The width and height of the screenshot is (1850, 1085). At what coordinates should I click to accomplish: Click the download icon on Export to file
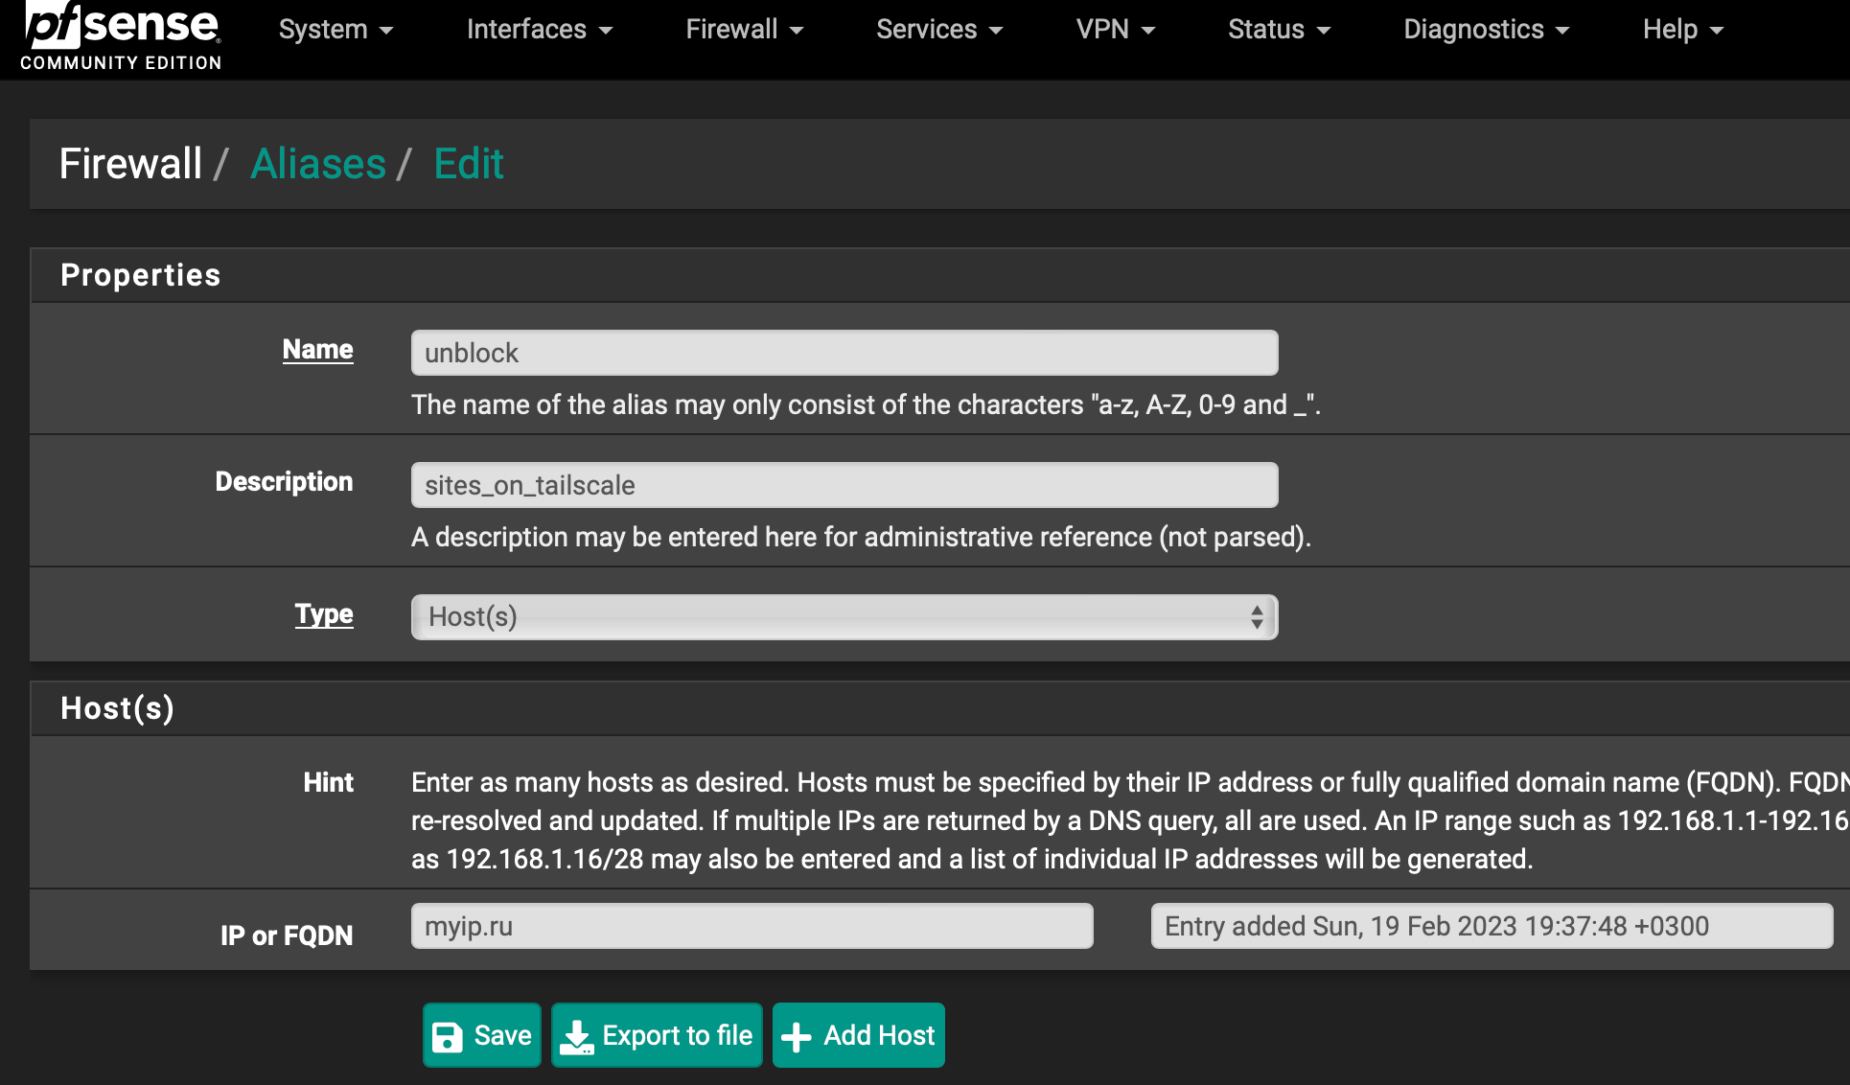pyautogui.click(x=576, y=1036)
